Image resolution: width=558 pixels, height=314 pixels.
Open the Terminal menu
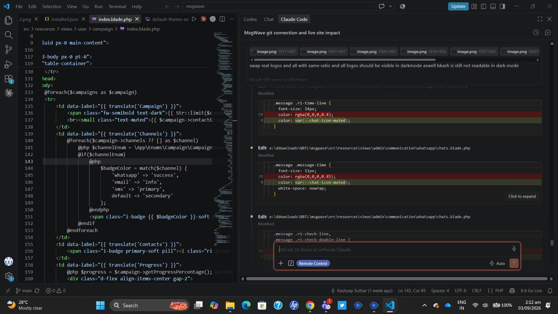117,6
